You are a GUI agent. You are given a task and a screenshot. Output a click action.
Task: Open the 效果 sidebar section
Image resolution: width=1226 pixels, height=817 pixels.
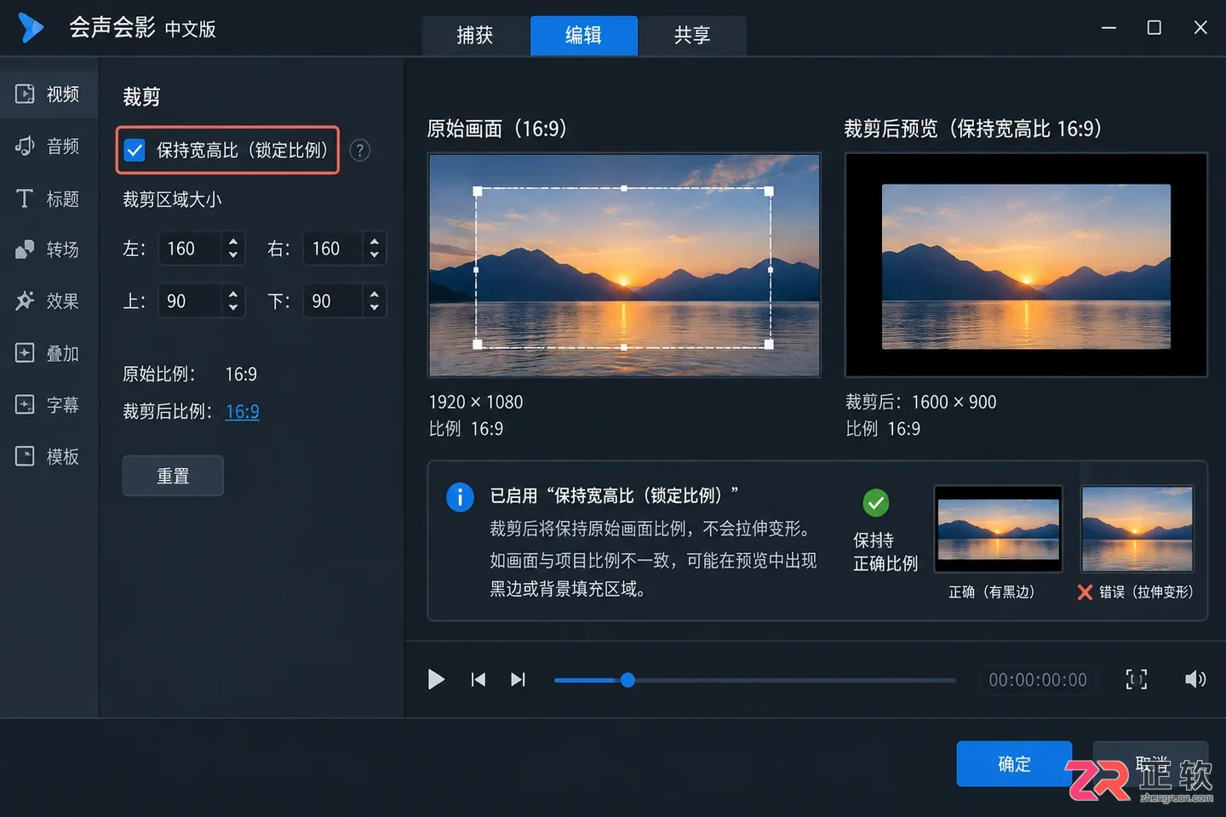point(49,301)
